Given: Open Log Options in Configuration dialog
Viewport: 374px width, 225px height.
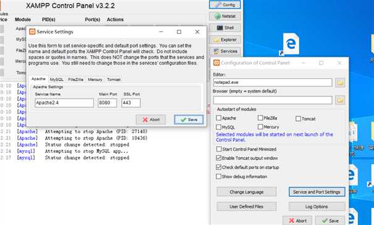Looking at the screenshot, I should [x=317, y=207].
